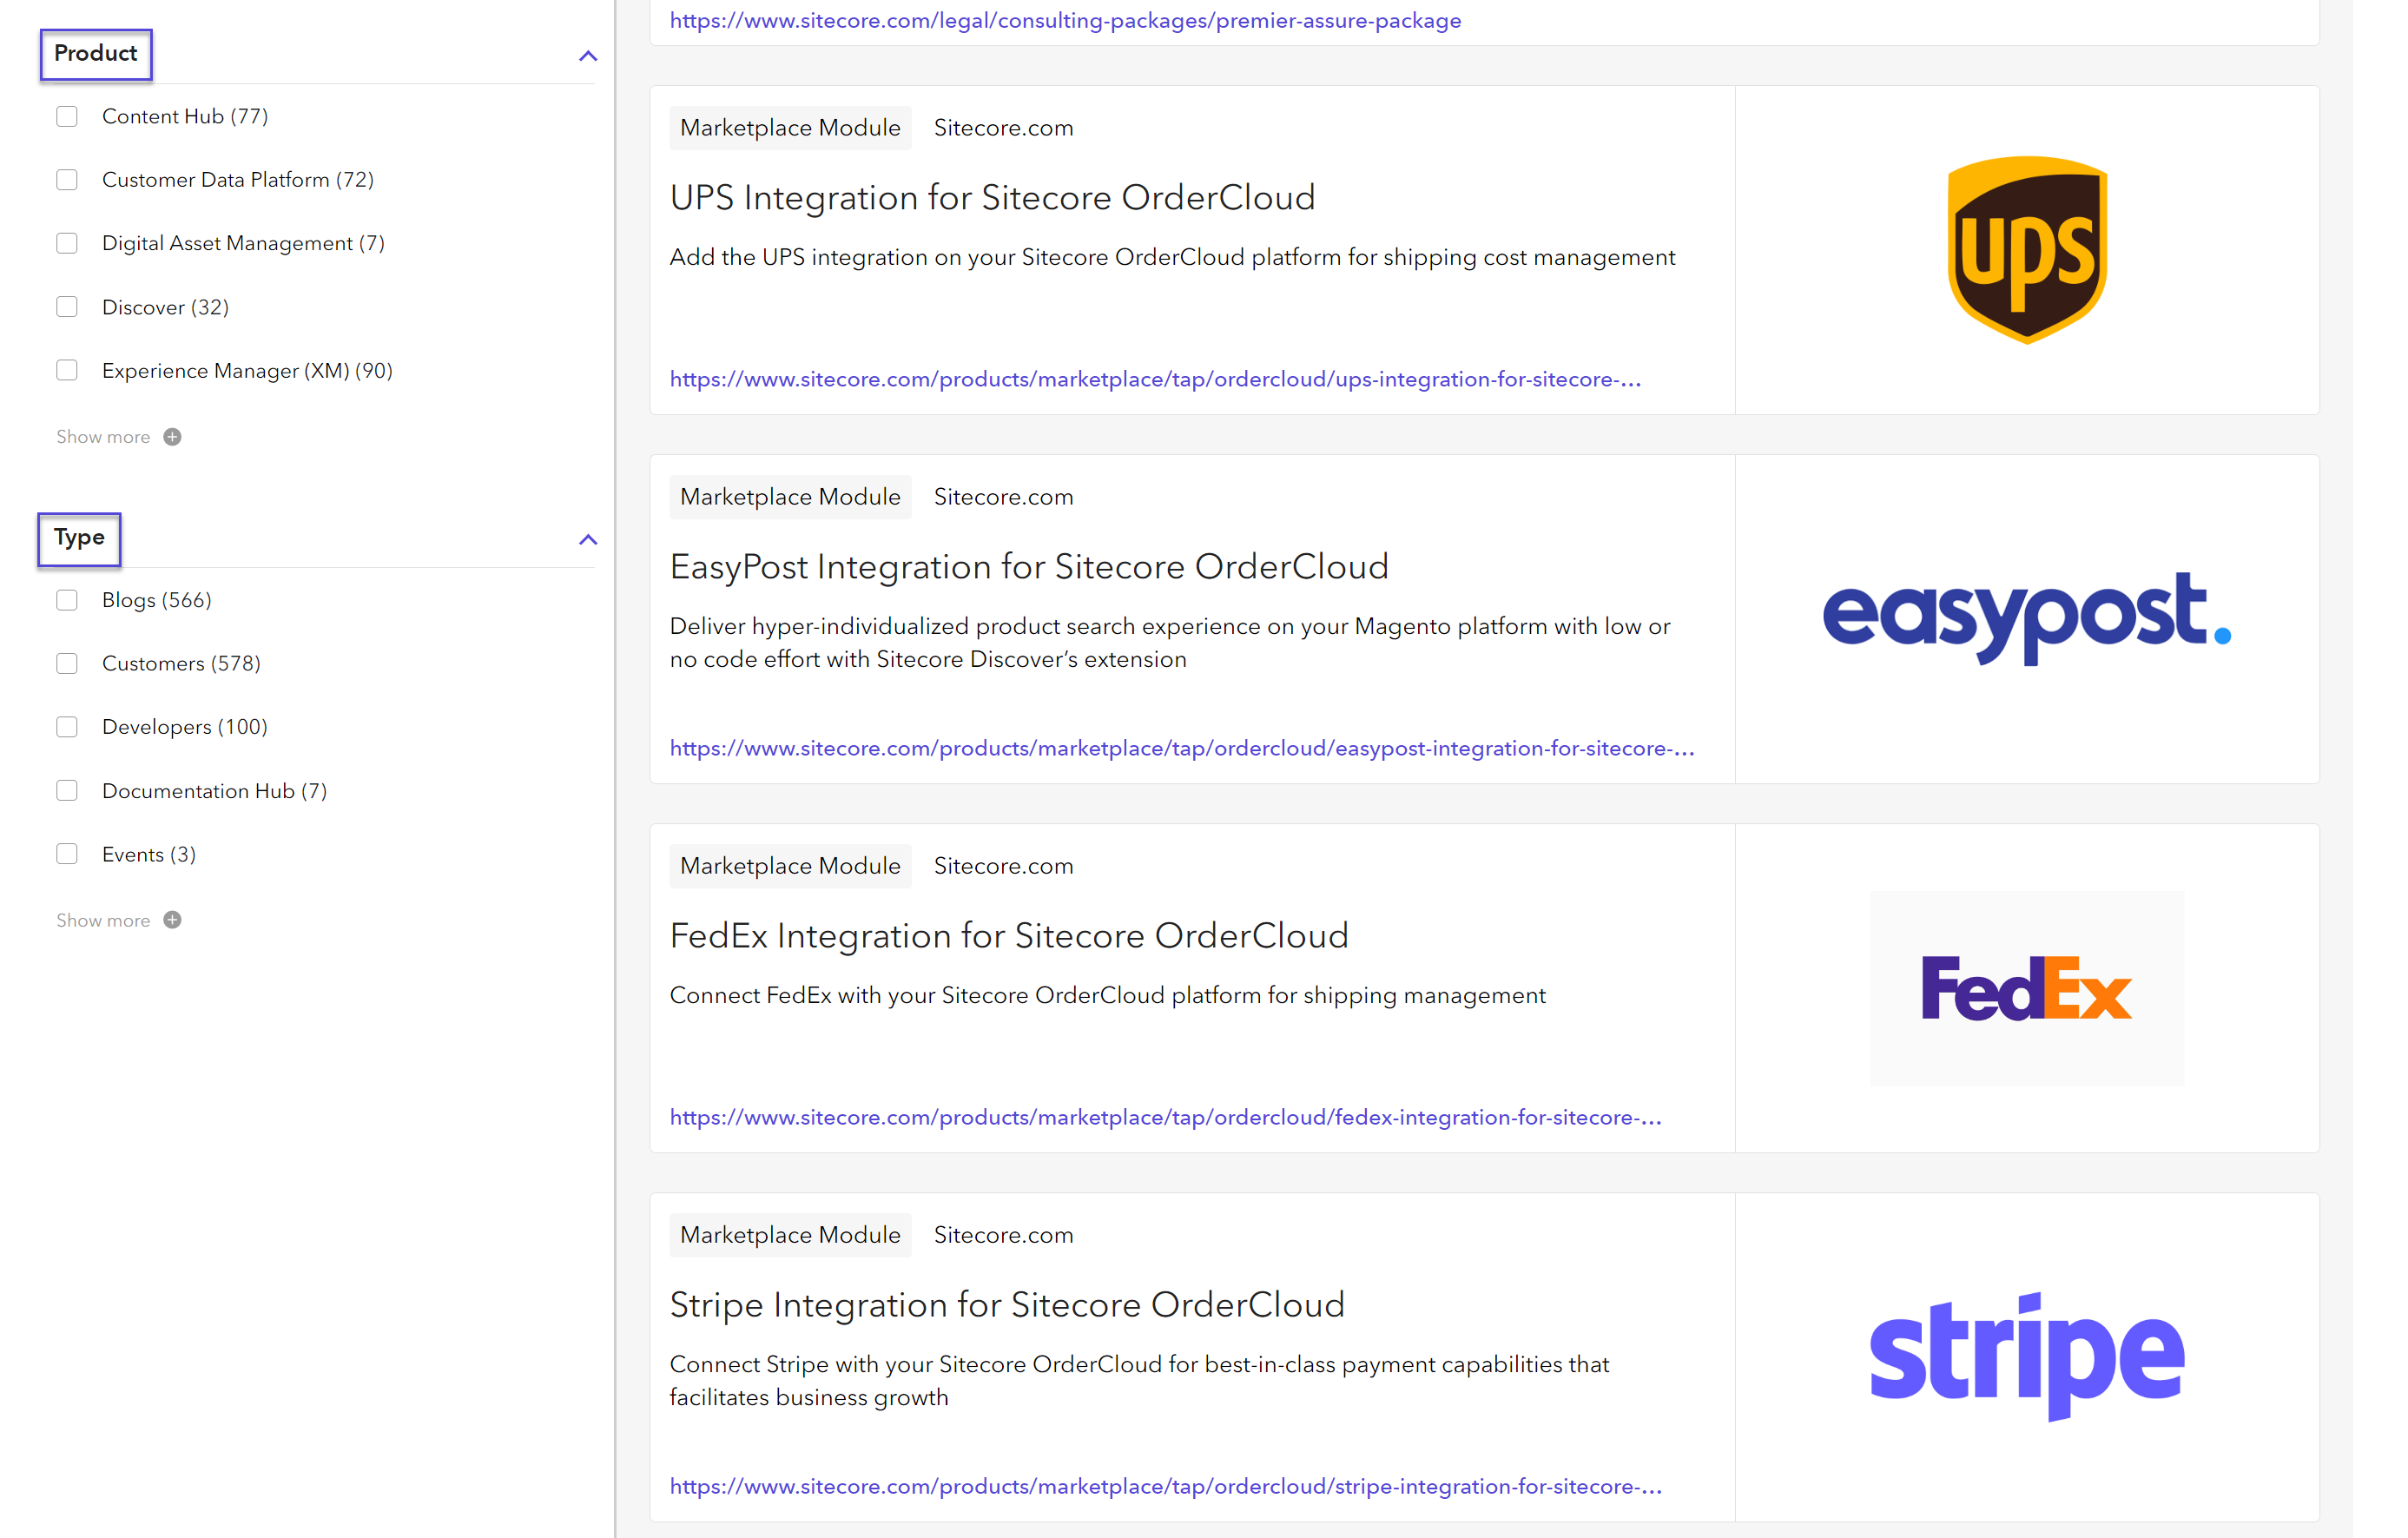2408x1538 pixels.
Task: Open the stripe-integration-for-sitecore URL link
Action: 1166,1486
